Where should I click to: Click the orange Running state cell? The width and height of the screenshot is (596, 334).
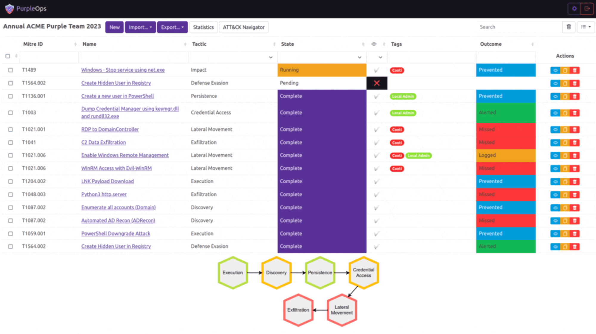(x=322, y=70)
